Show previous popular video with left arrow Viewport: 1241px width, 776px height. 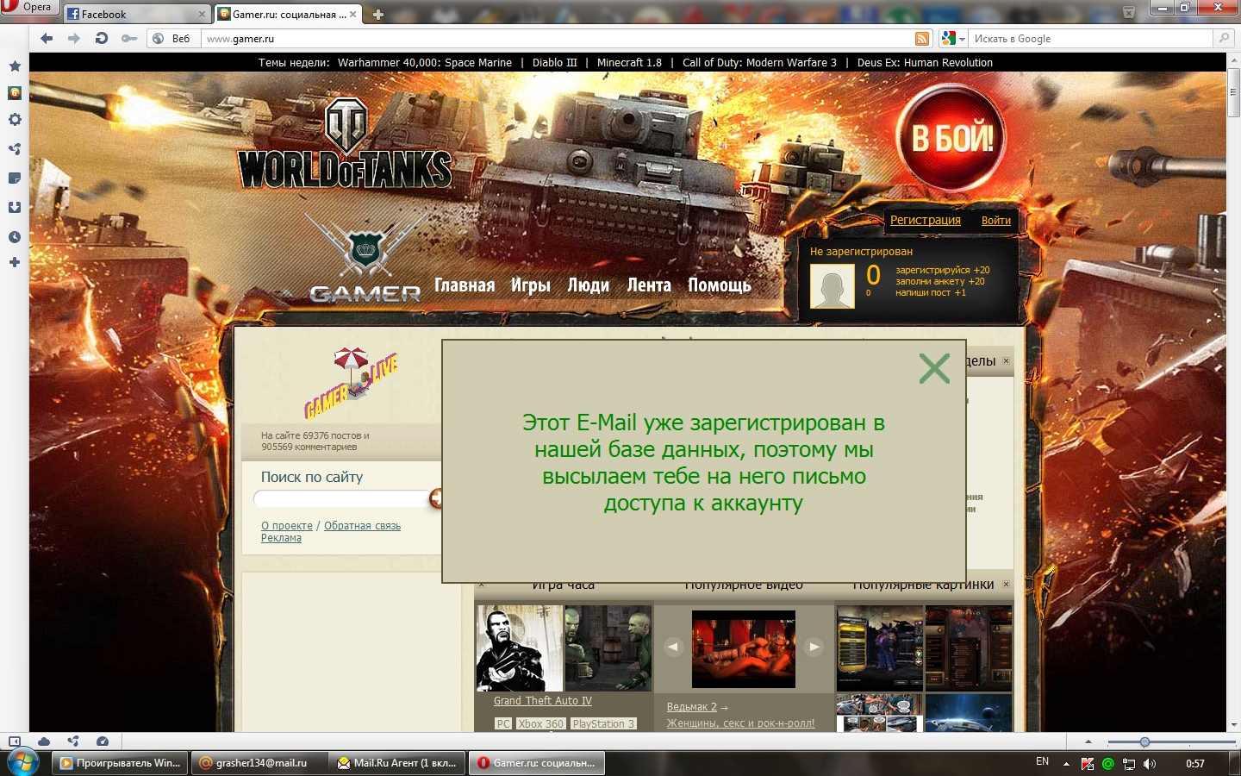point(674,647)
